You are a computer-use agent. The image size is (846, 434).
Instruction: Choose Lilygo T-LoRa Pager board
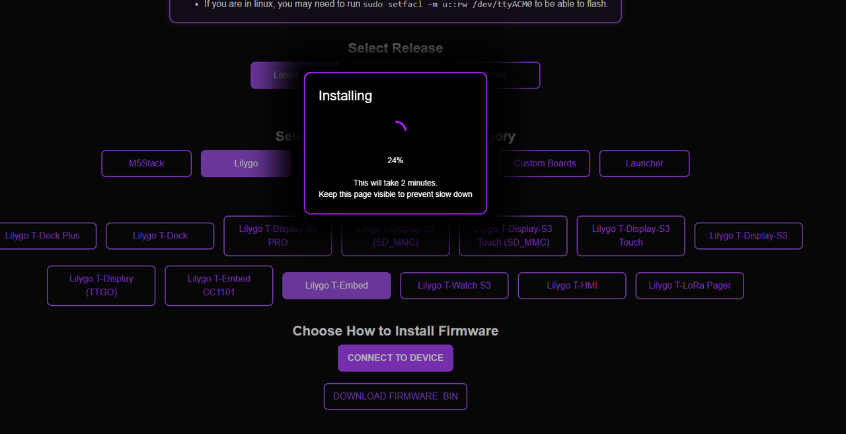690,285
